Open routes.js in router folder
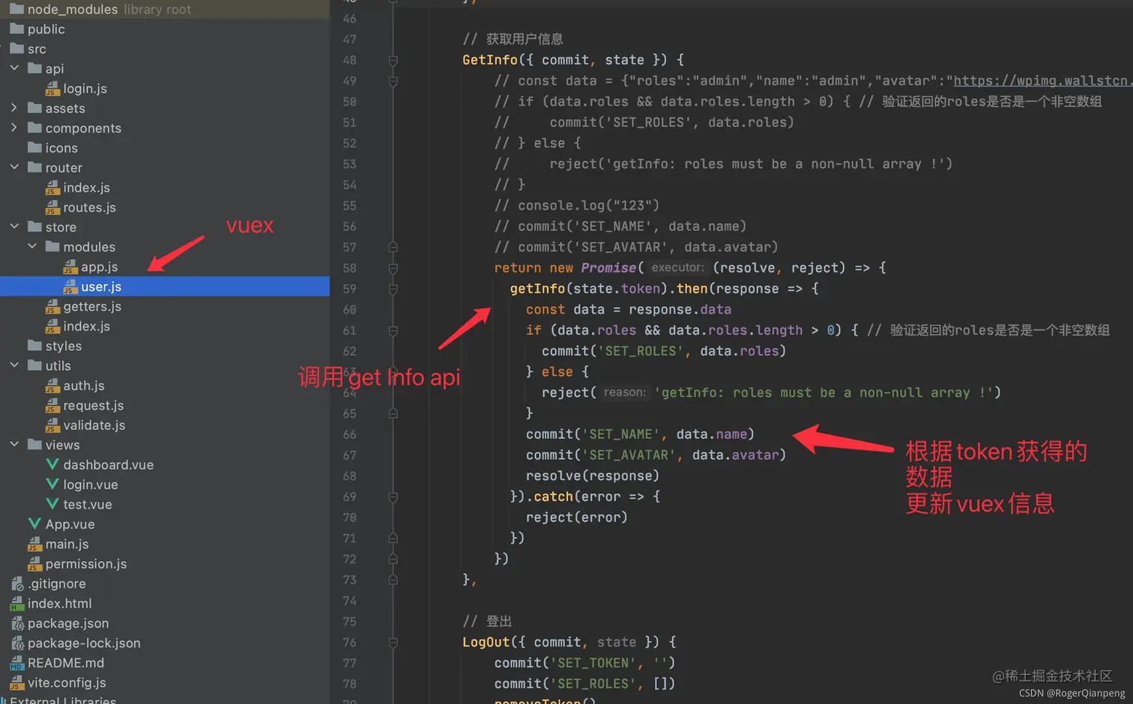This screenshot has height=704, width=1133. [89, 207]
